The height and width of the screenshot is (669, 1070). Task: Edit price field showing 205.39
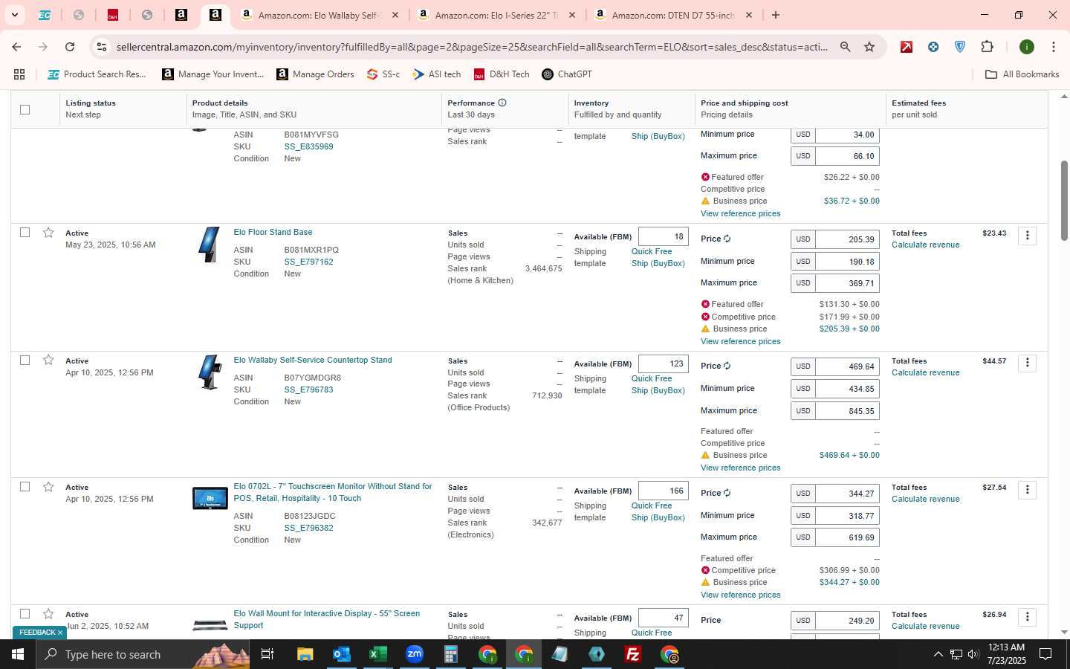[847, 239]
